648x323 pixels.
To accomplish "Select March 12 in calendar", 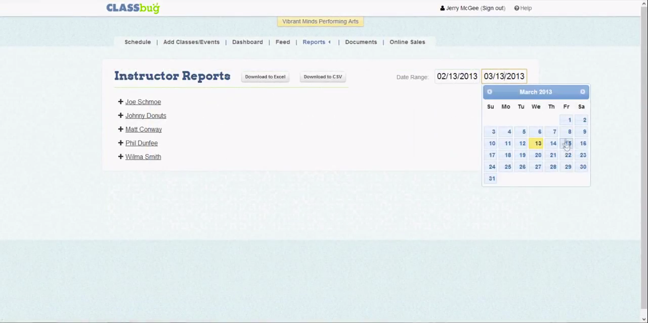I will (x=521, y=143).
